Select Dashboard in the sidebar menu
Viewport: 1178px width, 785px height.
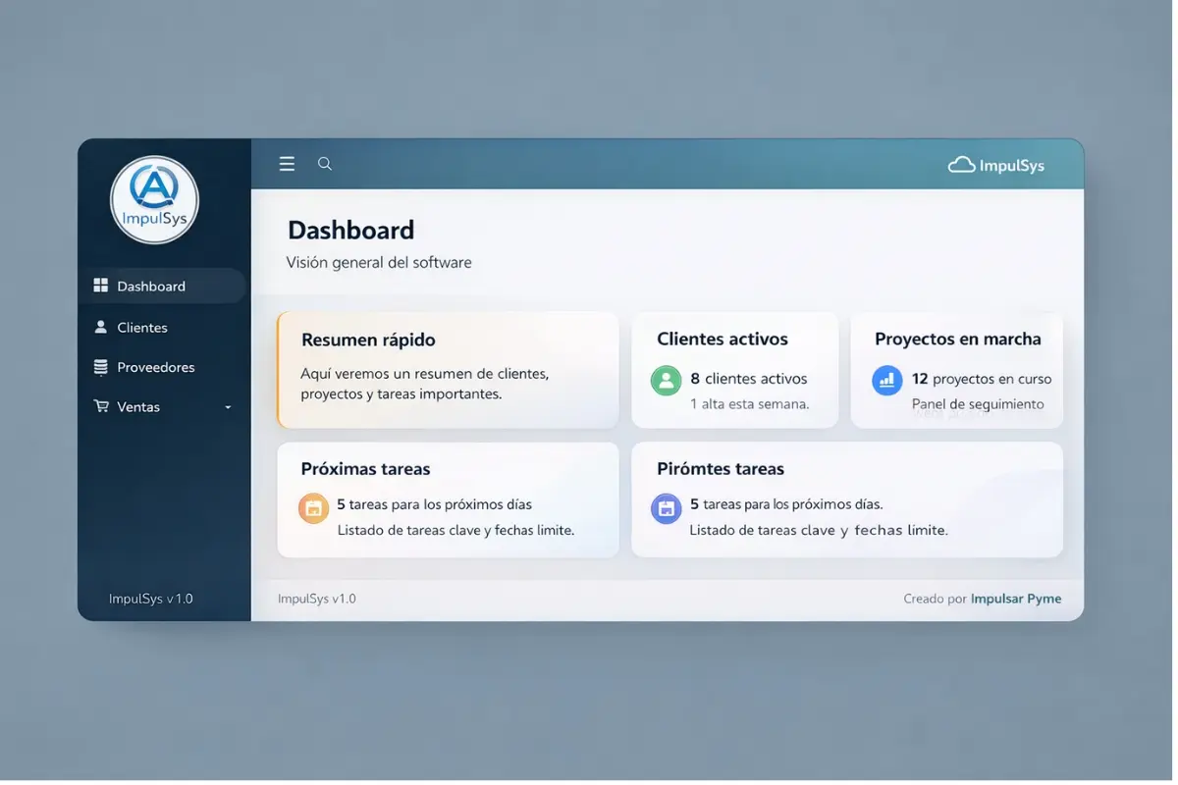coord(151,285)
